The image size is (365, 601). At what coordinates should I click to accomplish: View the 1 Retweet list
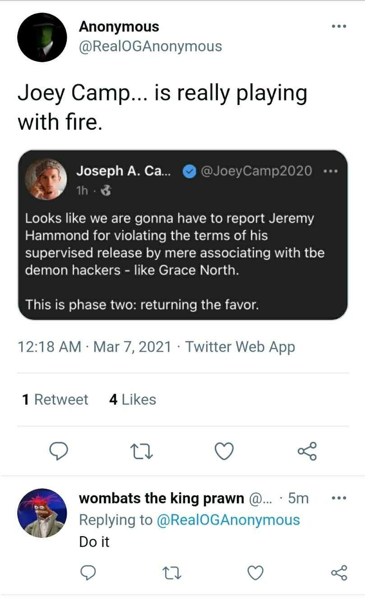(x=55, y=400)
